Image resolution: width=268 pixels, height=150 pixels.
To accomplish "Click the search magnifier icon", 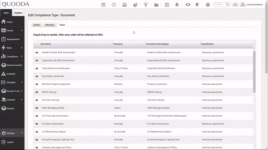I will (227, 5).
